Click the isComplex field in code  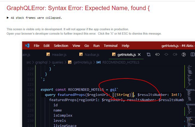[63, 116]
